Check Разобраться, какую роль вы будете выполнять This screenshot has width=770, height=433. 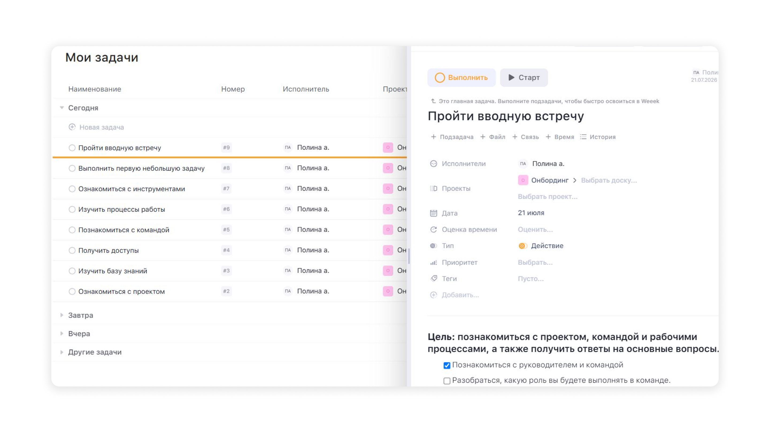point(447,381)
